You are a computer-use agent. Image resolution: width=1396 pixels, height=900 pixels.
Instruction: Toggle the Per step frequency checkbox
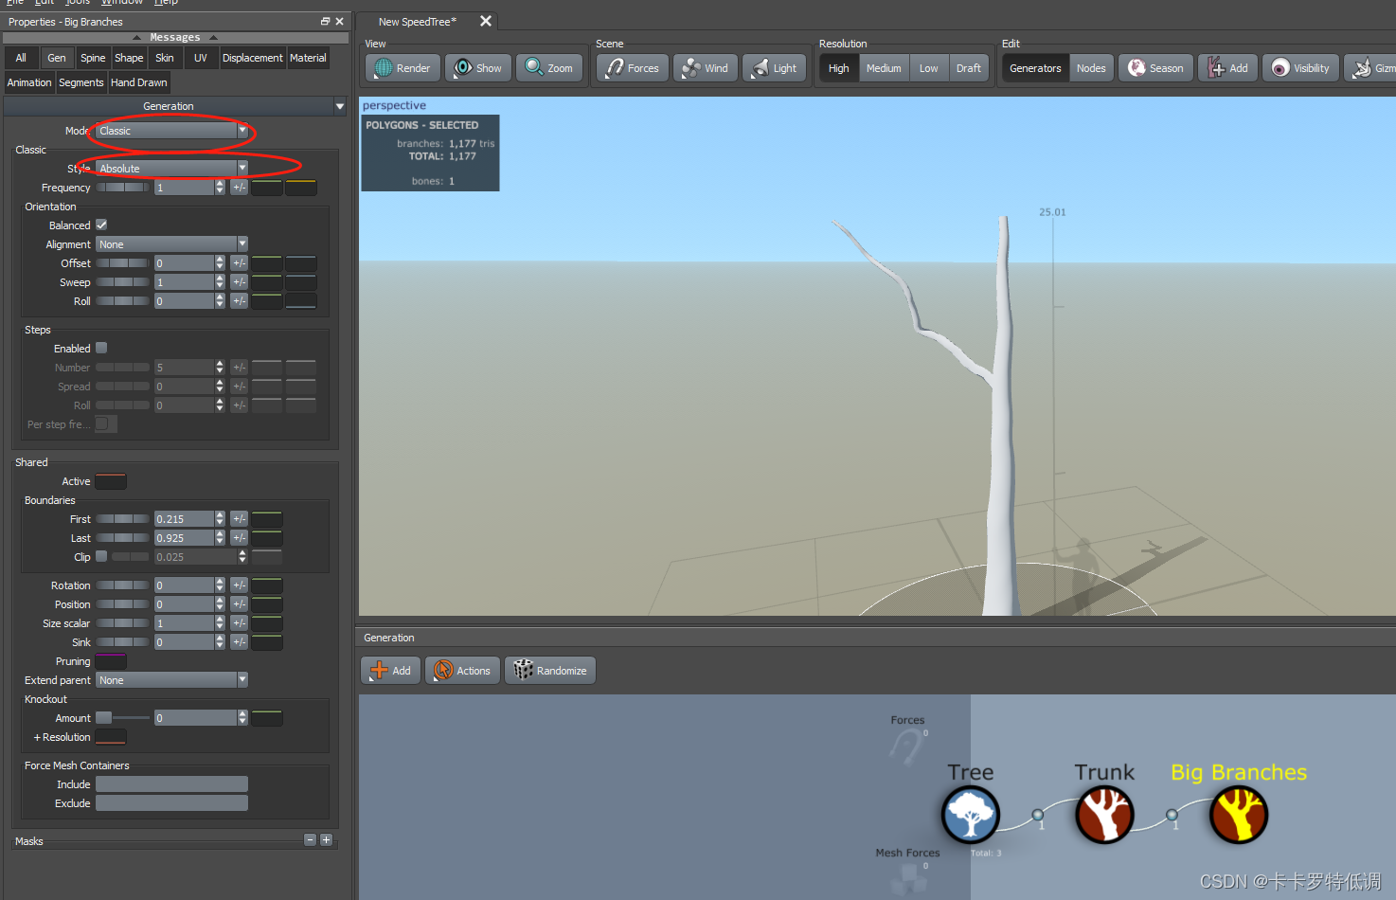tap(101, 423)
